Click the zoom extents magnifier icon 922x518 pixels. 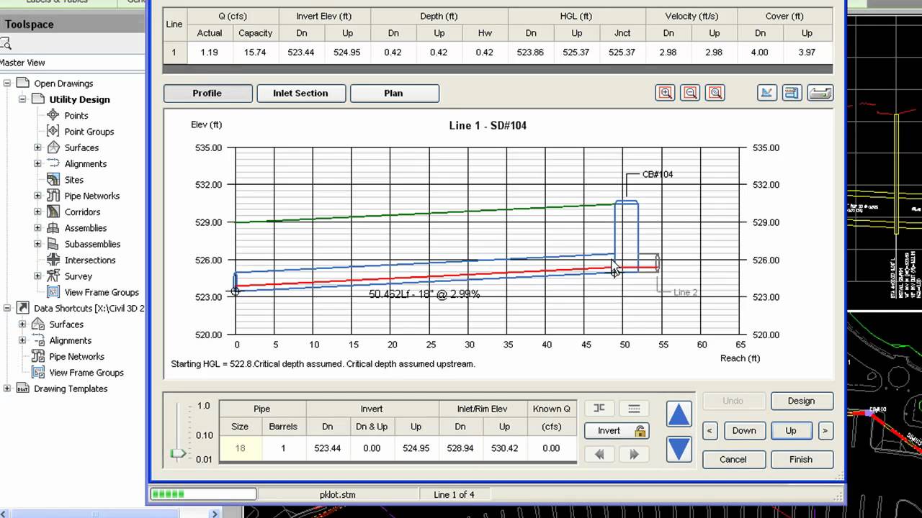[715, 93]
